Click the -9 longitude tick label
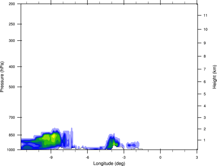 pyautogui.click(x=51, y=157)
